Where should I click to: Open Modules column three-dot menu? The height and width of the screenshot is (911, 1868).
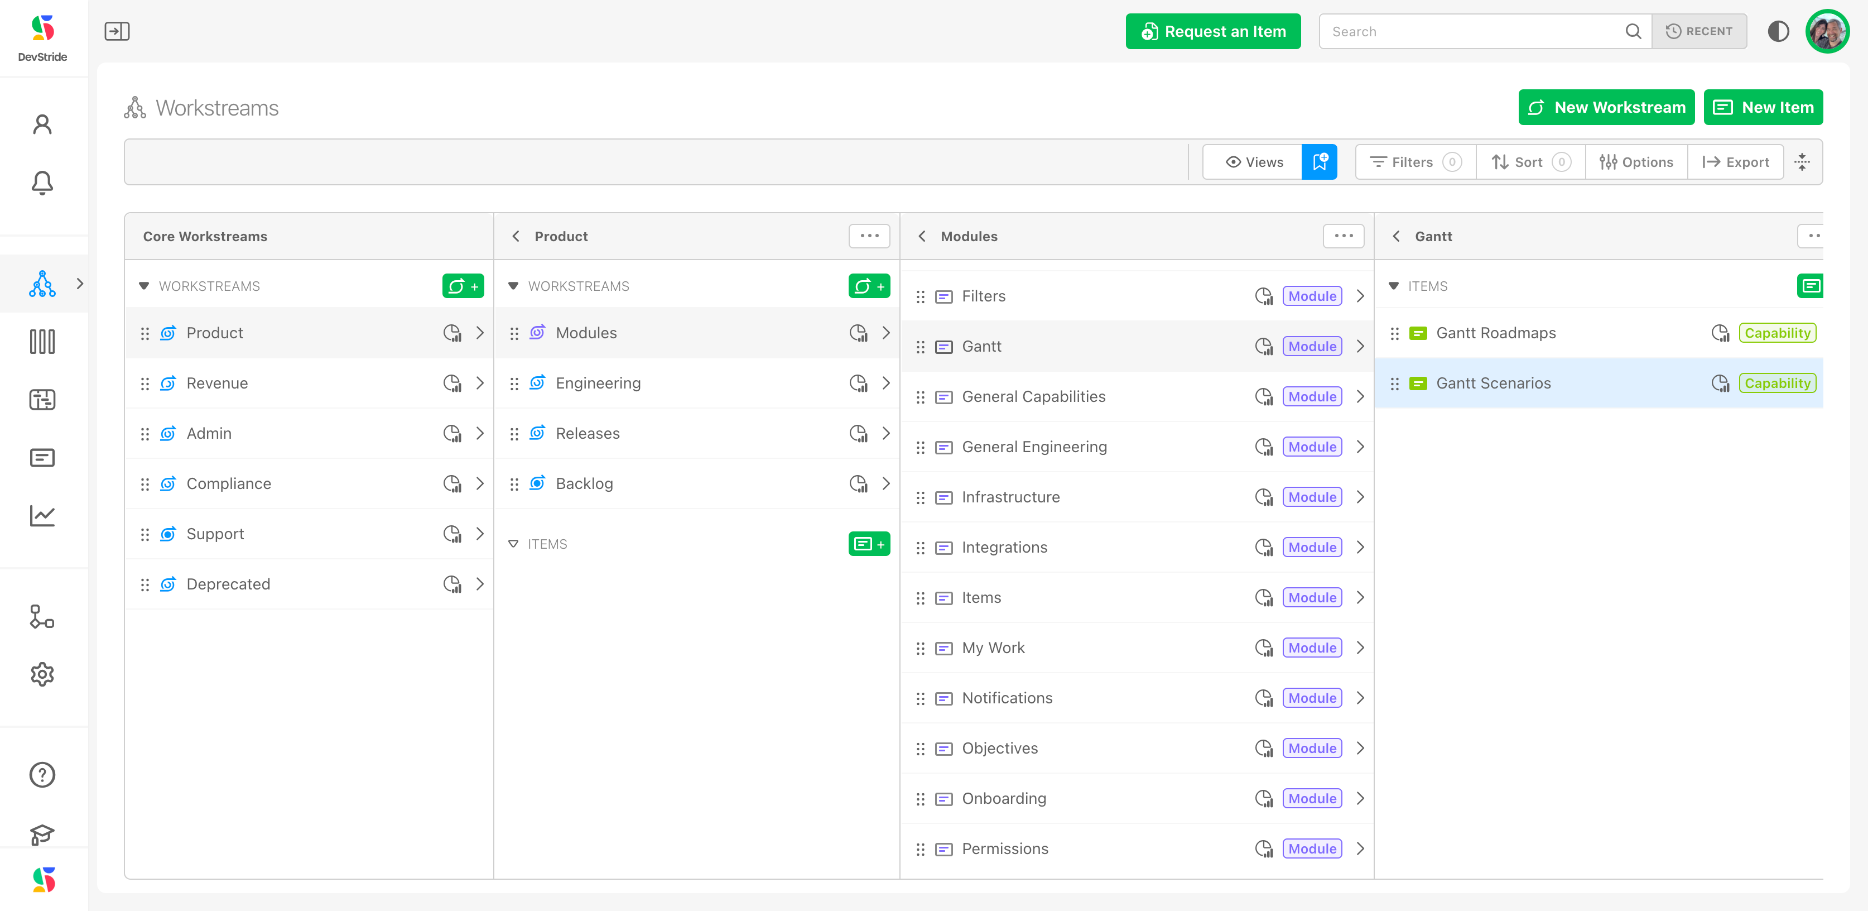point(1343,236)
